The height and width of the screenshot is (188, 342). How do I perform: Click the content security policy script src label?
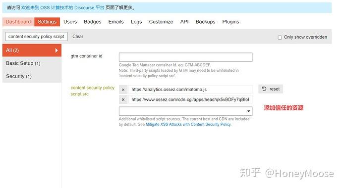93,91
